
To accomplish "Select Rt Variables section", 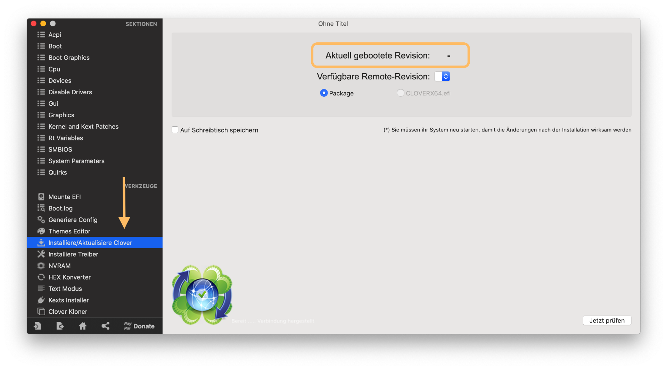I will (94, 138).
